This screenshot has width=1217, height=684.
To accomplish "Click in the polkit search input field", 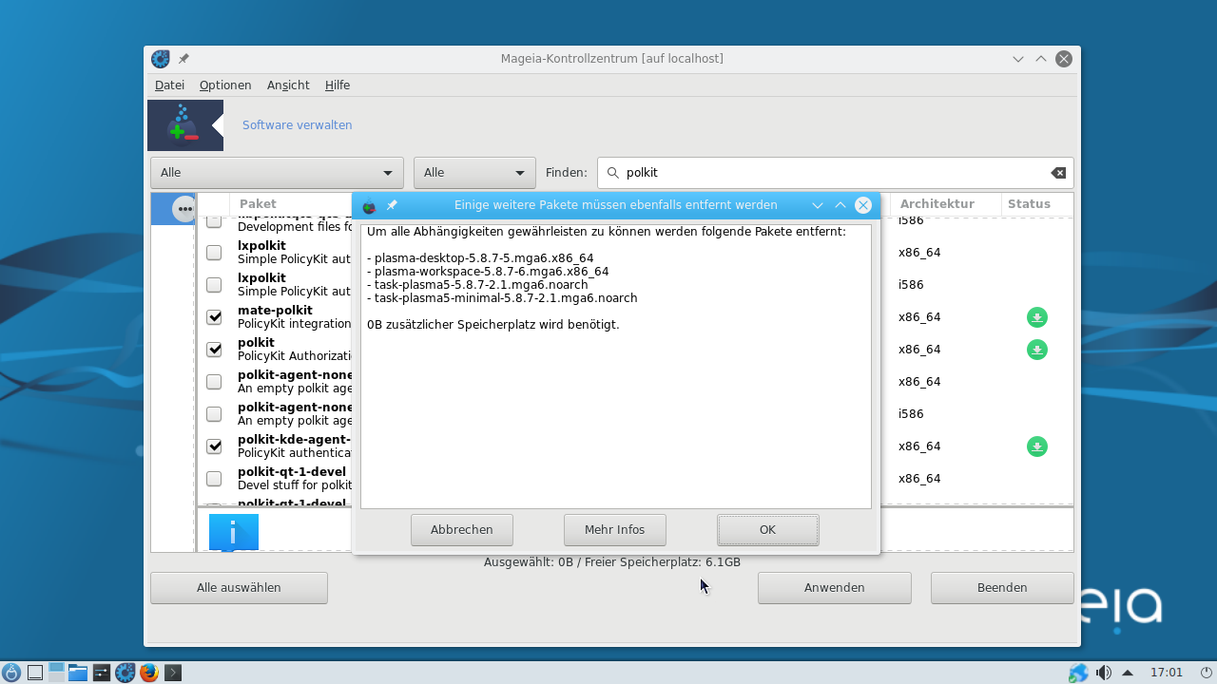I will (x=835, y=173).
